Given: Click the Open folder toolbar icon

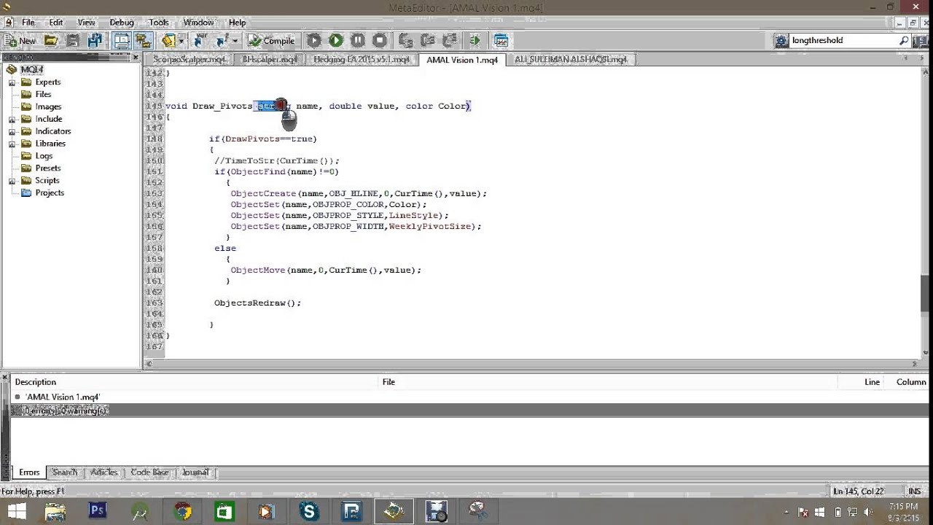Looking at the screenshot, I should pos(51,41).
